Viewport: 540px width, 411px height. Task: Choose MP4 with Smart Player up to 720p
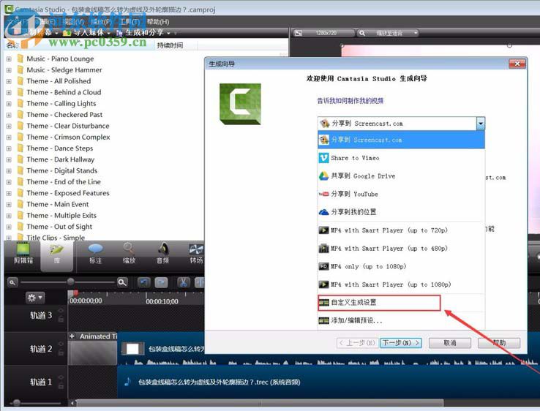401,230
